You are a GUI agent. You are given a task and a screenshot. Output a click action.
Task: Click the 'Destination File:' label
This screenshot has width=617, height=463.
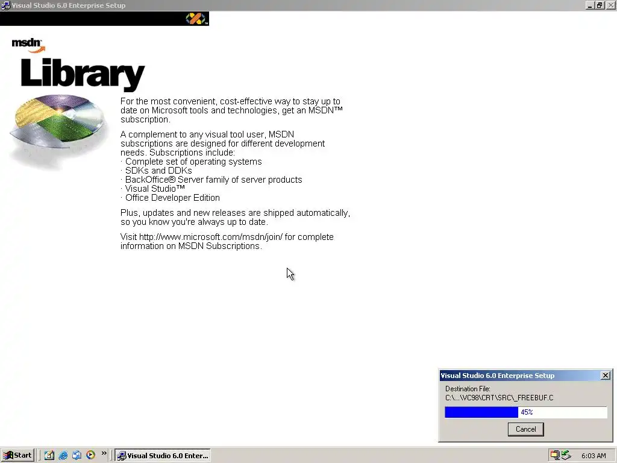click(468, 389)
